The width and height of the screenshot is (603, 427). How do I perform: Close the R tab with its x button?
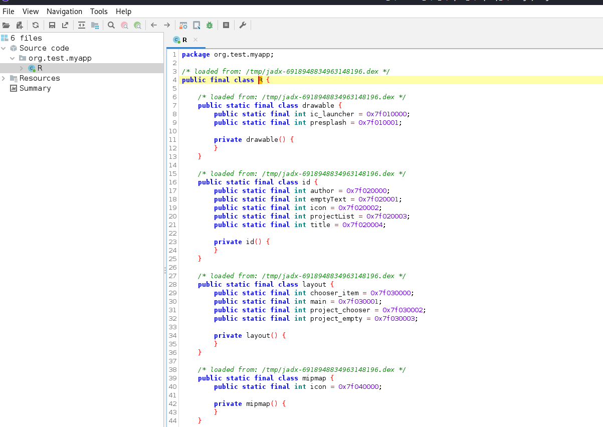[x=195, y=40]
